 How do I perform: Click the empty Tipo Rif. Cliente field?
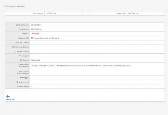tap(97, 42)
